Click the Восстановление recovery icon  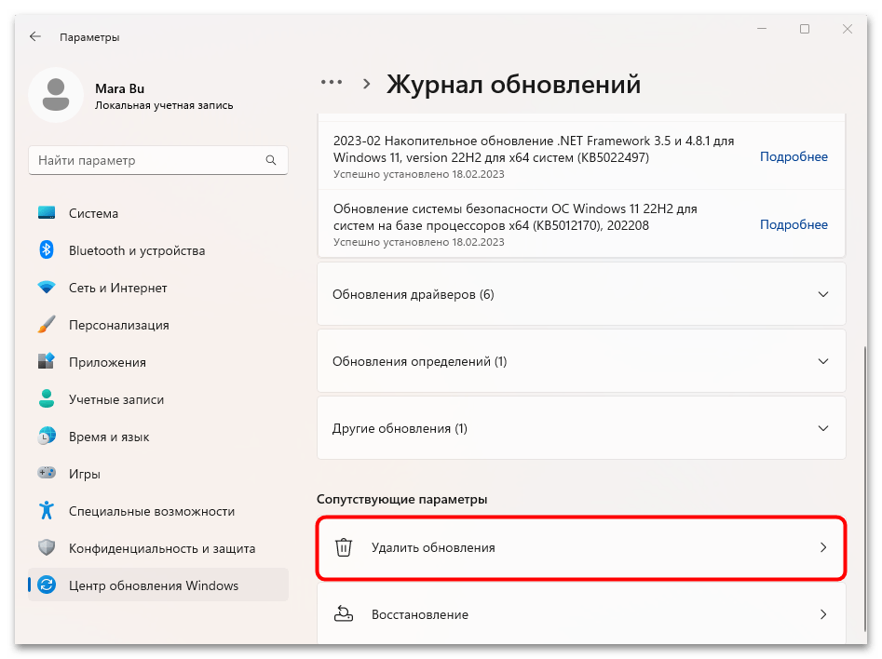click(344, 614)
